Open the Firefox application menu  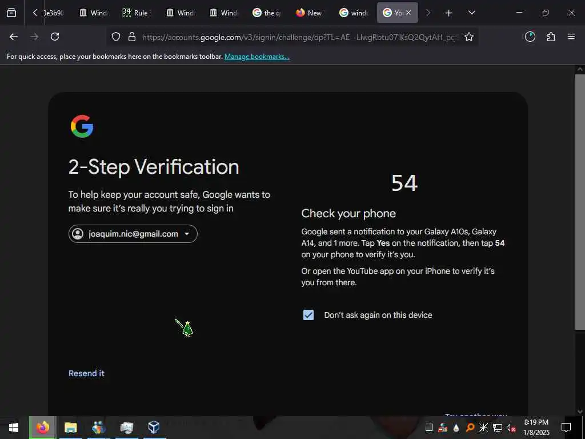pos(571,37)
